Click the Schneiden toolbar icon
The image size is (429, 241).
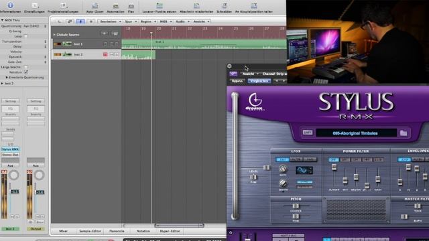tap(224, 6)
